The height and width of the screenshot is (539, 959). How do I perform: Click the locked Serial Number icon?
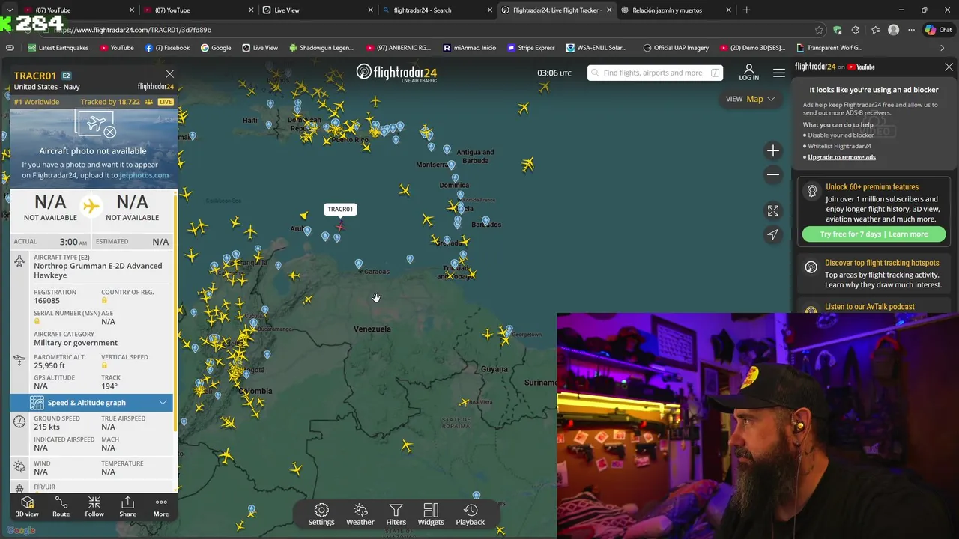pos(37,321)
